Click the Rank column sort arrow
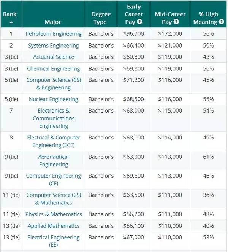 (11, 22)
